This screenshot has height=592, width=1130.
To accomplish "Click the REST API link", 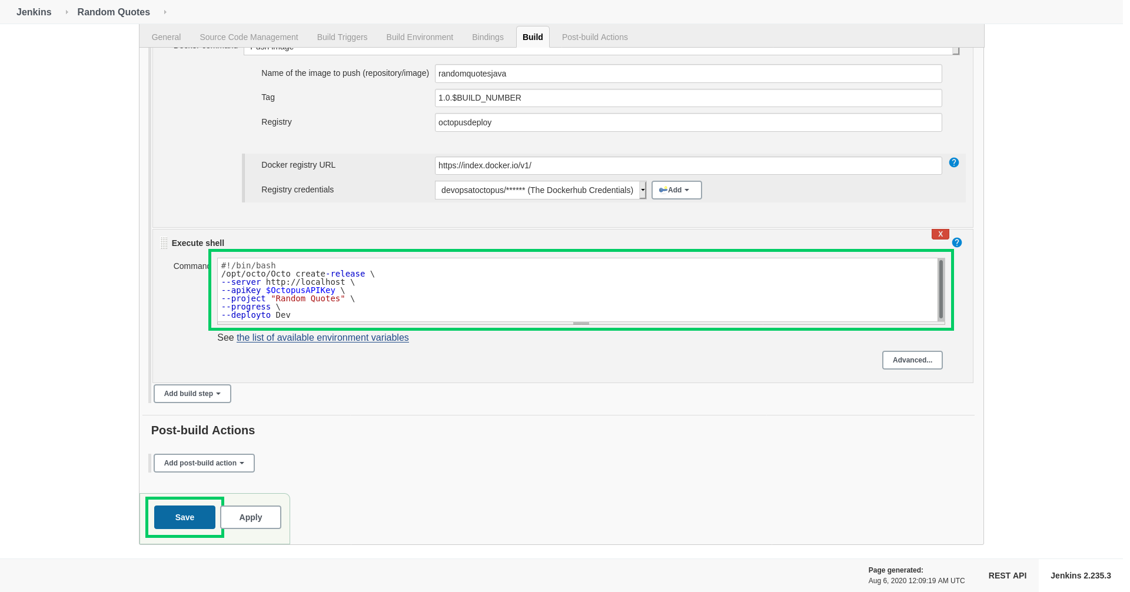I will click(1007, 575).
